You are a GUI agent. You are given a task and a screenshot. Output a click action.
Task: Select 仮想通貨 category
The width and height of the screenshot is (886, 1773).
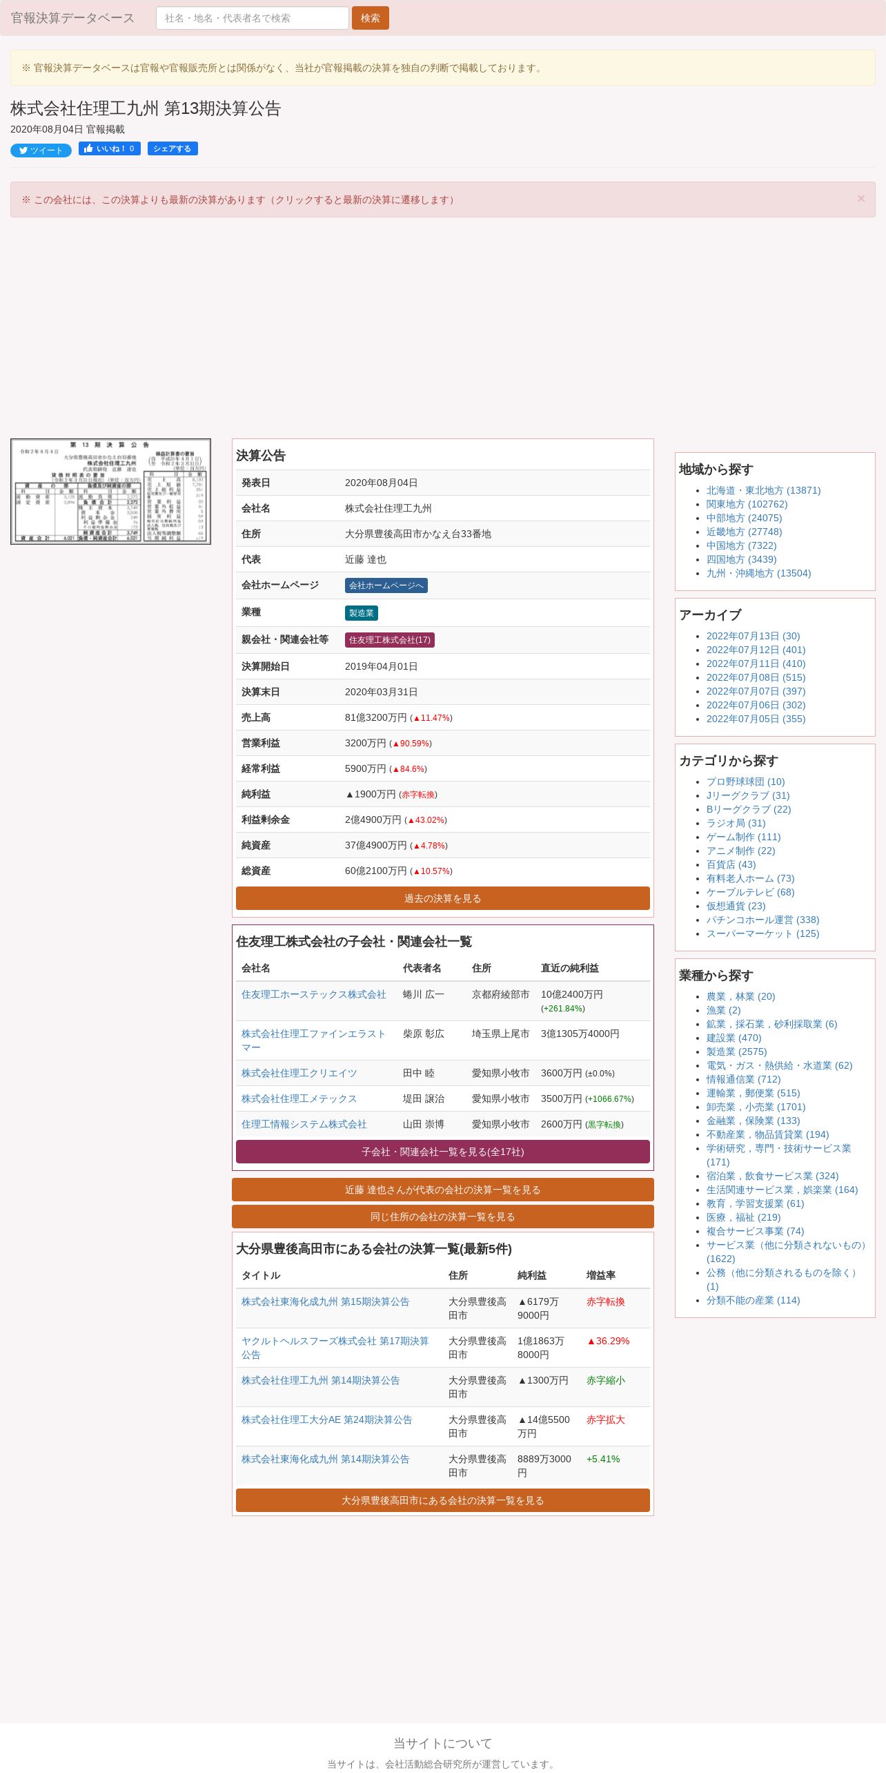[736, 906]
